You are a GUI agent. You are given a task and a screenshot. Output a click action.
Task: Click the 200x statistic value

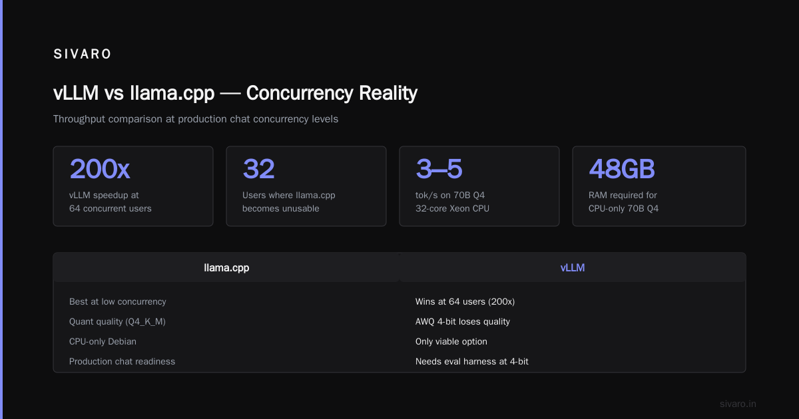point(100,169)
